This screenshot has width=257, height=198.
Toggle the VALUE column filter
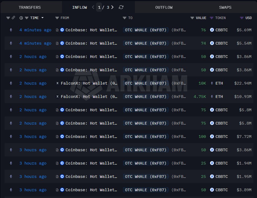(x=192, y=18)
